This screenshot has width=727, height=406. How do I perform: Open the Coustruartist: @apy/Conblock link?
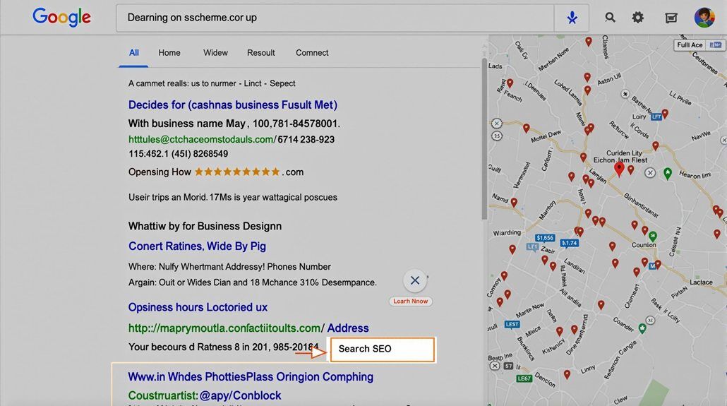pyautogui.click(x=205, y=396)
